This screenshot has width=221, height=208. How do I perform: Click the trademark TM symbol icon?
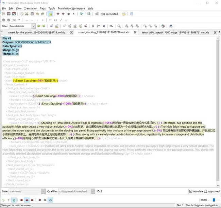click(13, 20)
